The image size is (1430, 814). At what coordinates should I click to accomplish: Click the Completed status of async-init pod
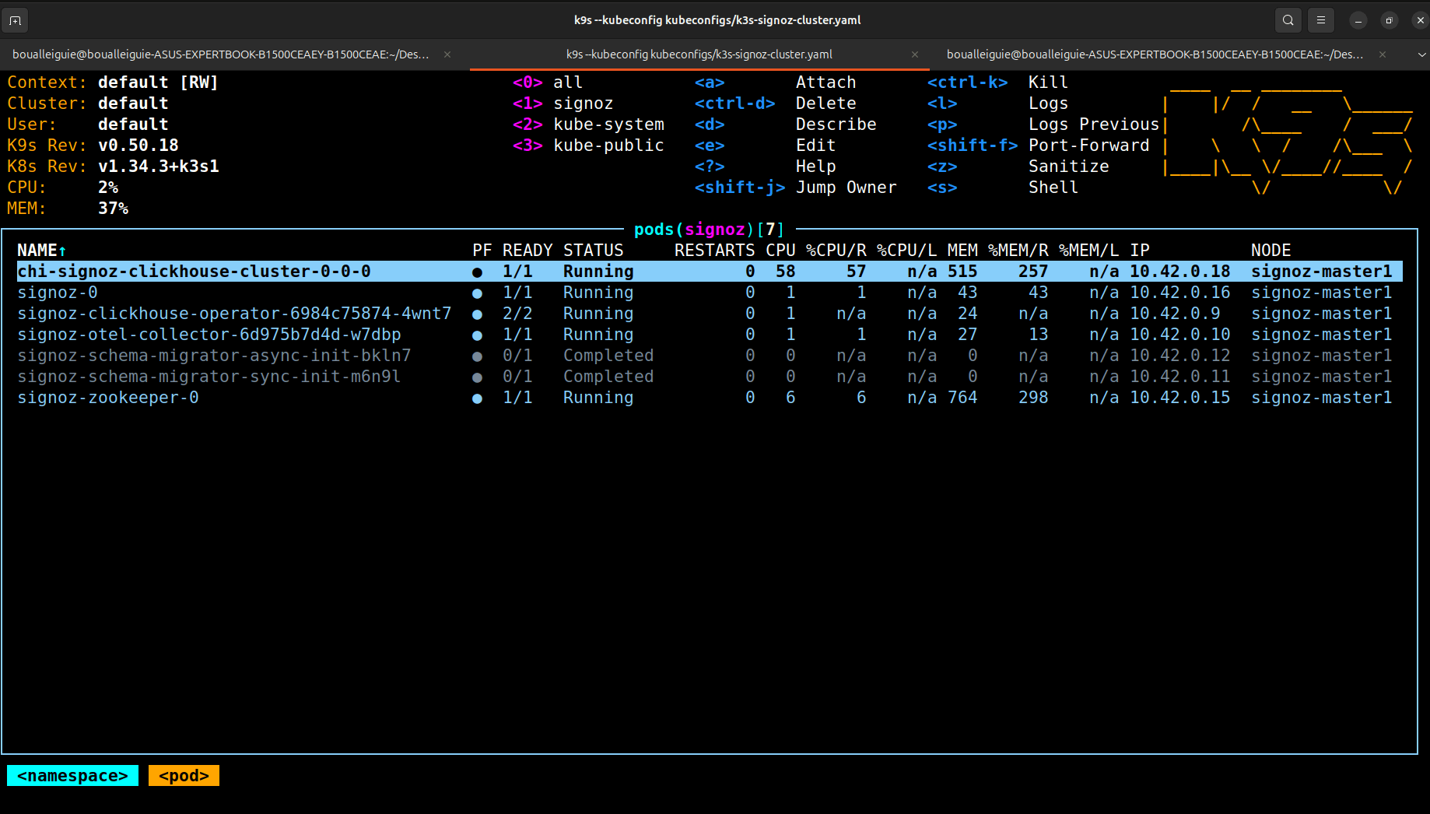coord(608,355)
